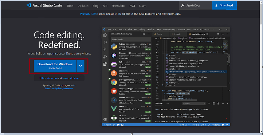
Task: Maximize terminal panel with the up chevron
Action: pos(223,103)
